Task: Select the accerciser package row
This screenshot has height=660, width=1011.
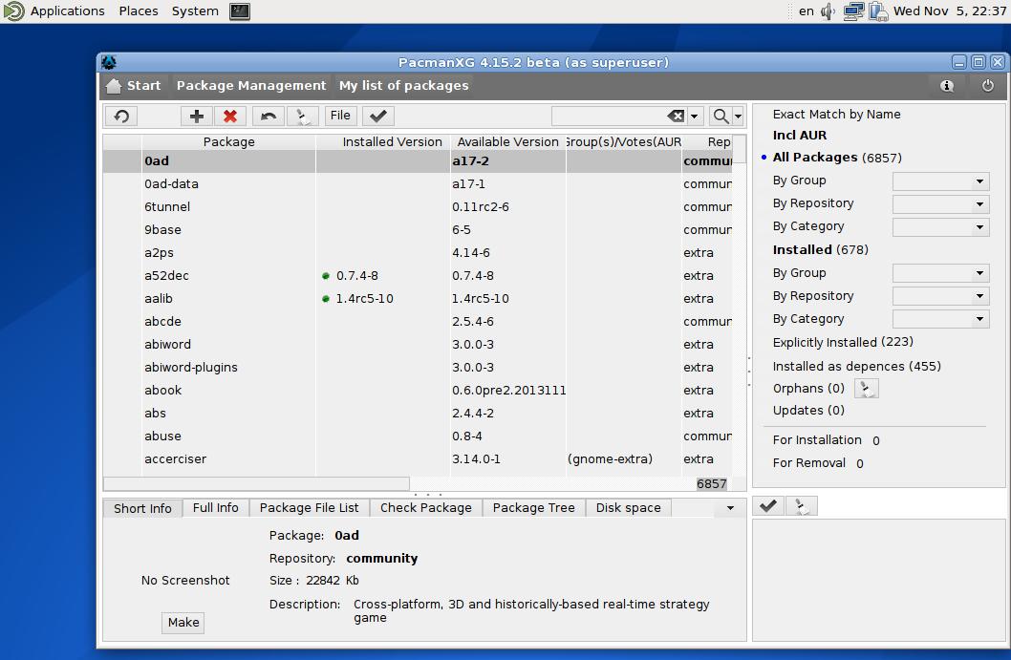Action: click(x=418, y=458)
